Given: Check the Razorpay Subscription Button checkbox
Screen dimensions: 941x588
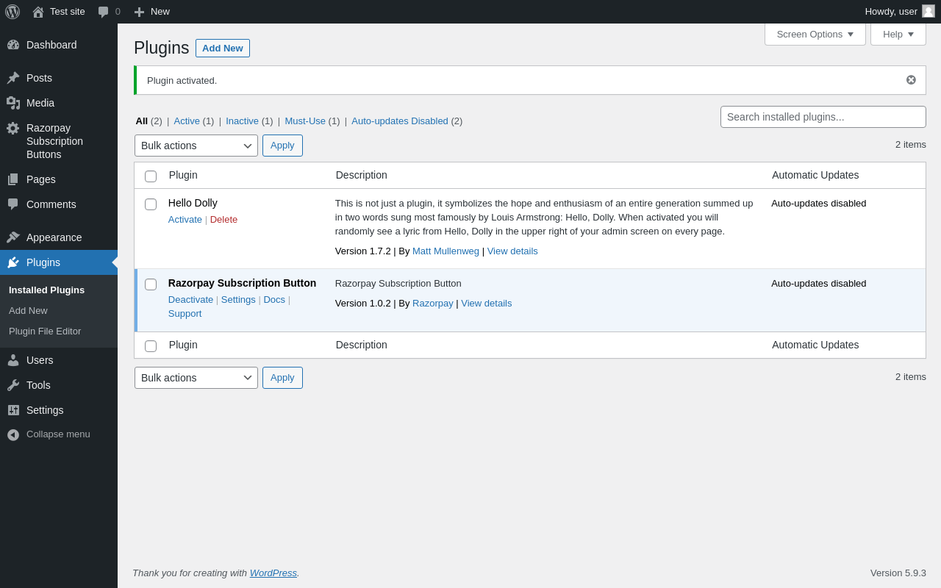Looking at the screenshot, I should [151, 284].
